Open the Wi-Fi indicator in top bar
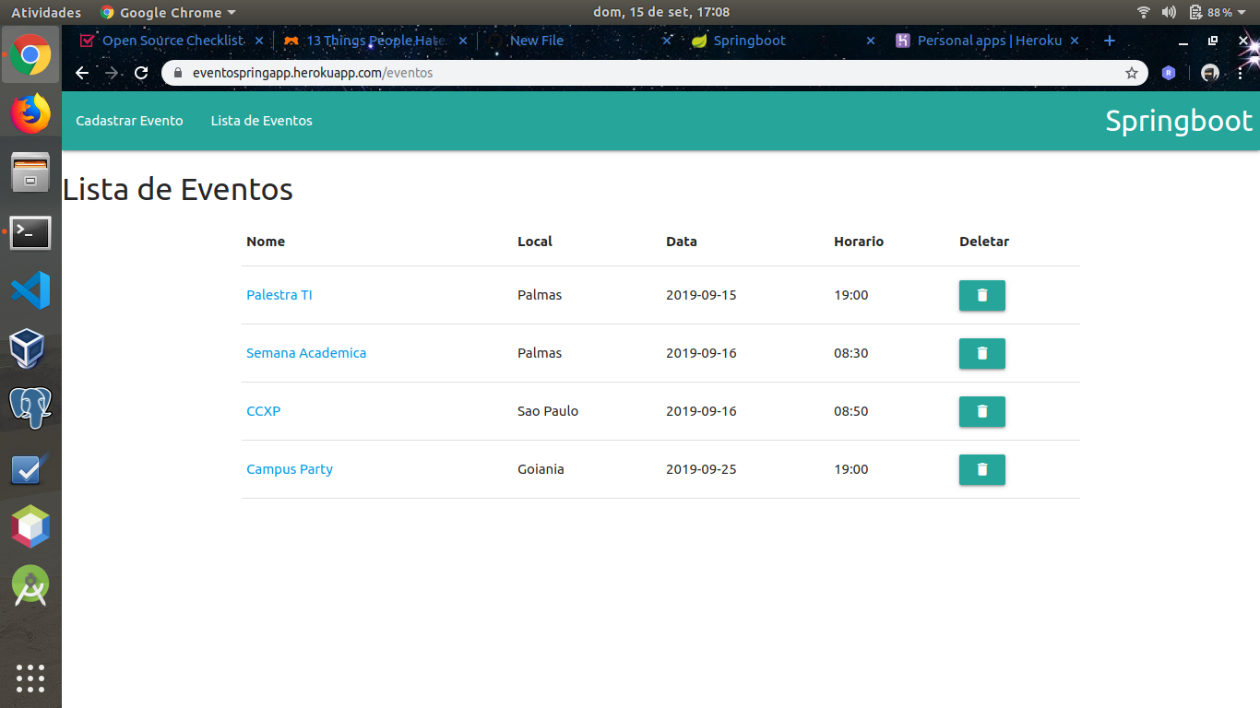Screen dimensions: 1260x708 (1144, 12)
